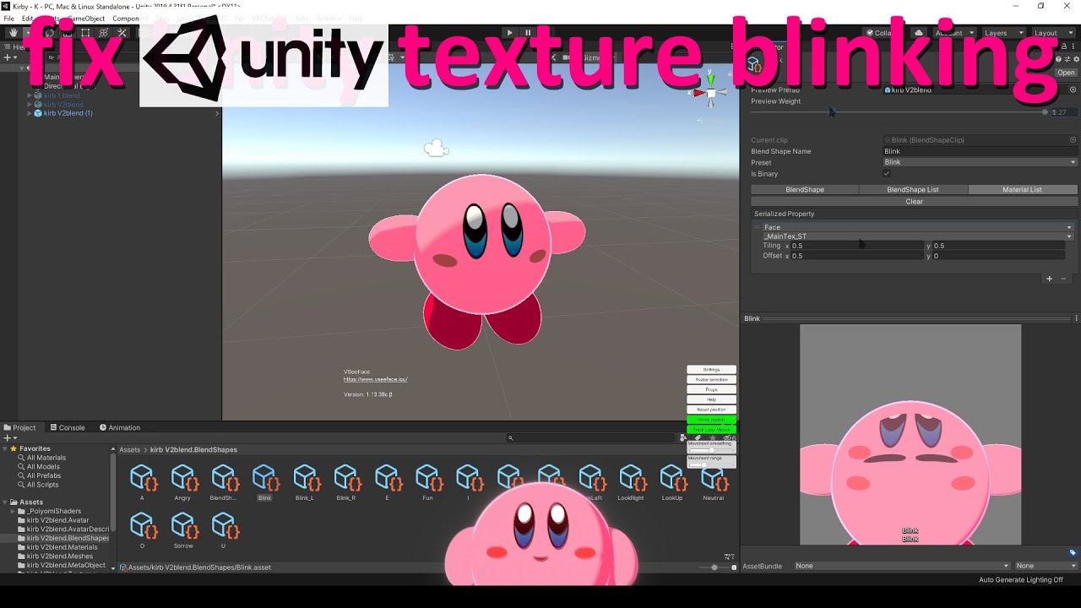Click the Play button in toolbar
The width and height of the screenshot is (1081, 608).
[509, 33]
